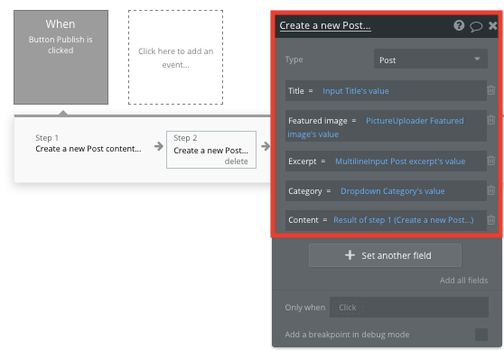This screenshot has height=350, width=504.
Task: Edit Dropdown Category's value expression
Action: point(393,191)
